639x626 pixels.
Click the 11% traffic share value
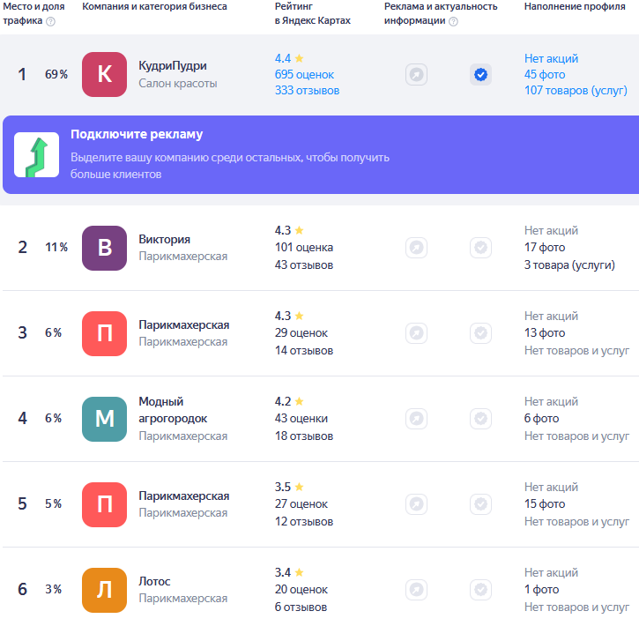pos(56,248)
